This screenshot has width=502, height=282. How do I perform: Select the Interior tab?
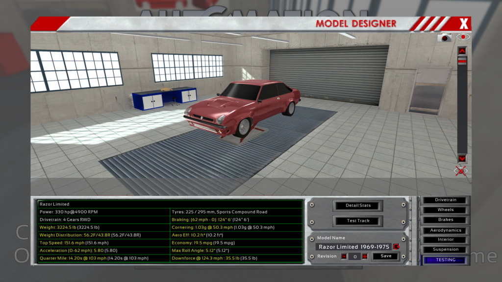click(x=445, y=239)
